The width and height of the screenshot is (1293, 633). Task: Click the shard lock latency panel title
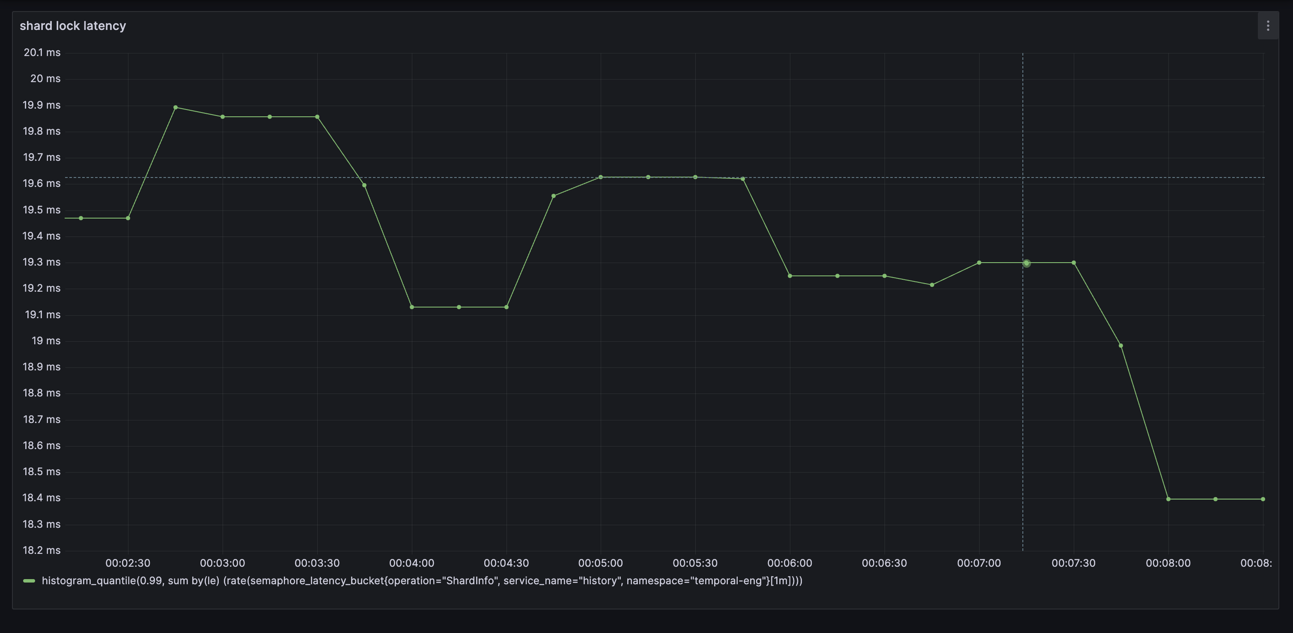[x=73, y=26]
